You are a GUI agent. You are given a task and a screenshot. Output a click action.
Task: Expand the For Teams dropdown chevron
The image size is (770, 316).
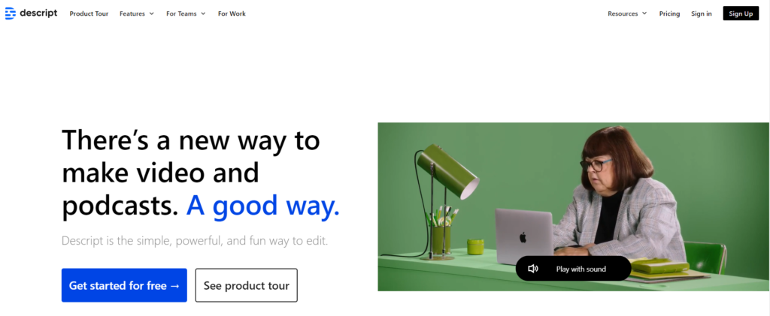pyautogui.click(x=203, y=14)
